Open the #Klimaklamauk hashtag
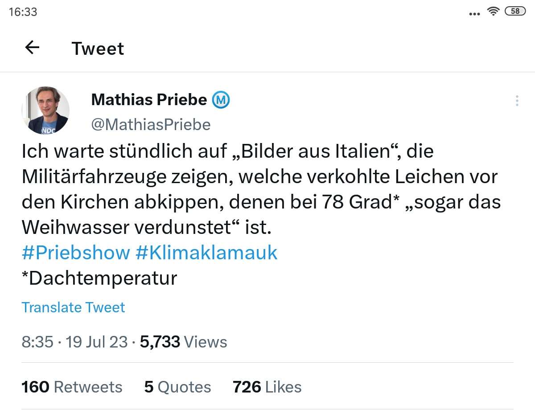The image size is (535, 413). pyautogui.click(x=206, y=253)
